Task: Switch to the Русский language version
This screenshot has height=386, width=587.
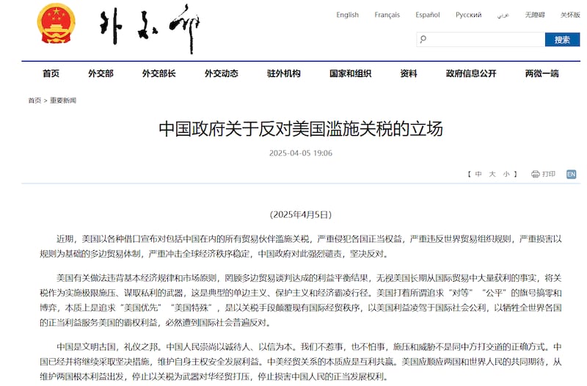Action: coord(468,15)
